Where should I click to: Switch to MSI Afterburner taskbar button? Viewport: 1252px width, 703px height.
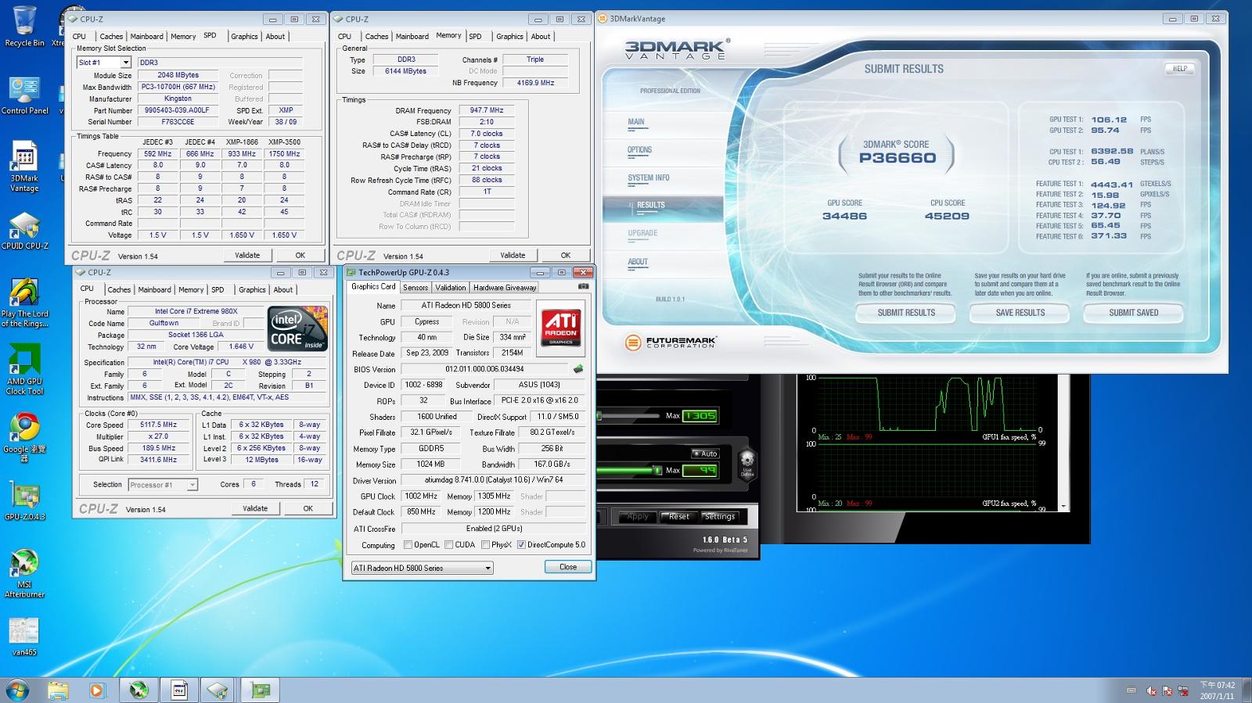coord(139,690)
